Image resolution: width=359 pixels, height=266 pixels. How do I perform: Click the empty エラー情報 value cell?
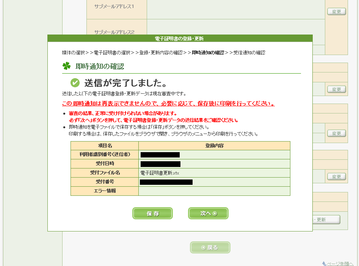point(214,191)
